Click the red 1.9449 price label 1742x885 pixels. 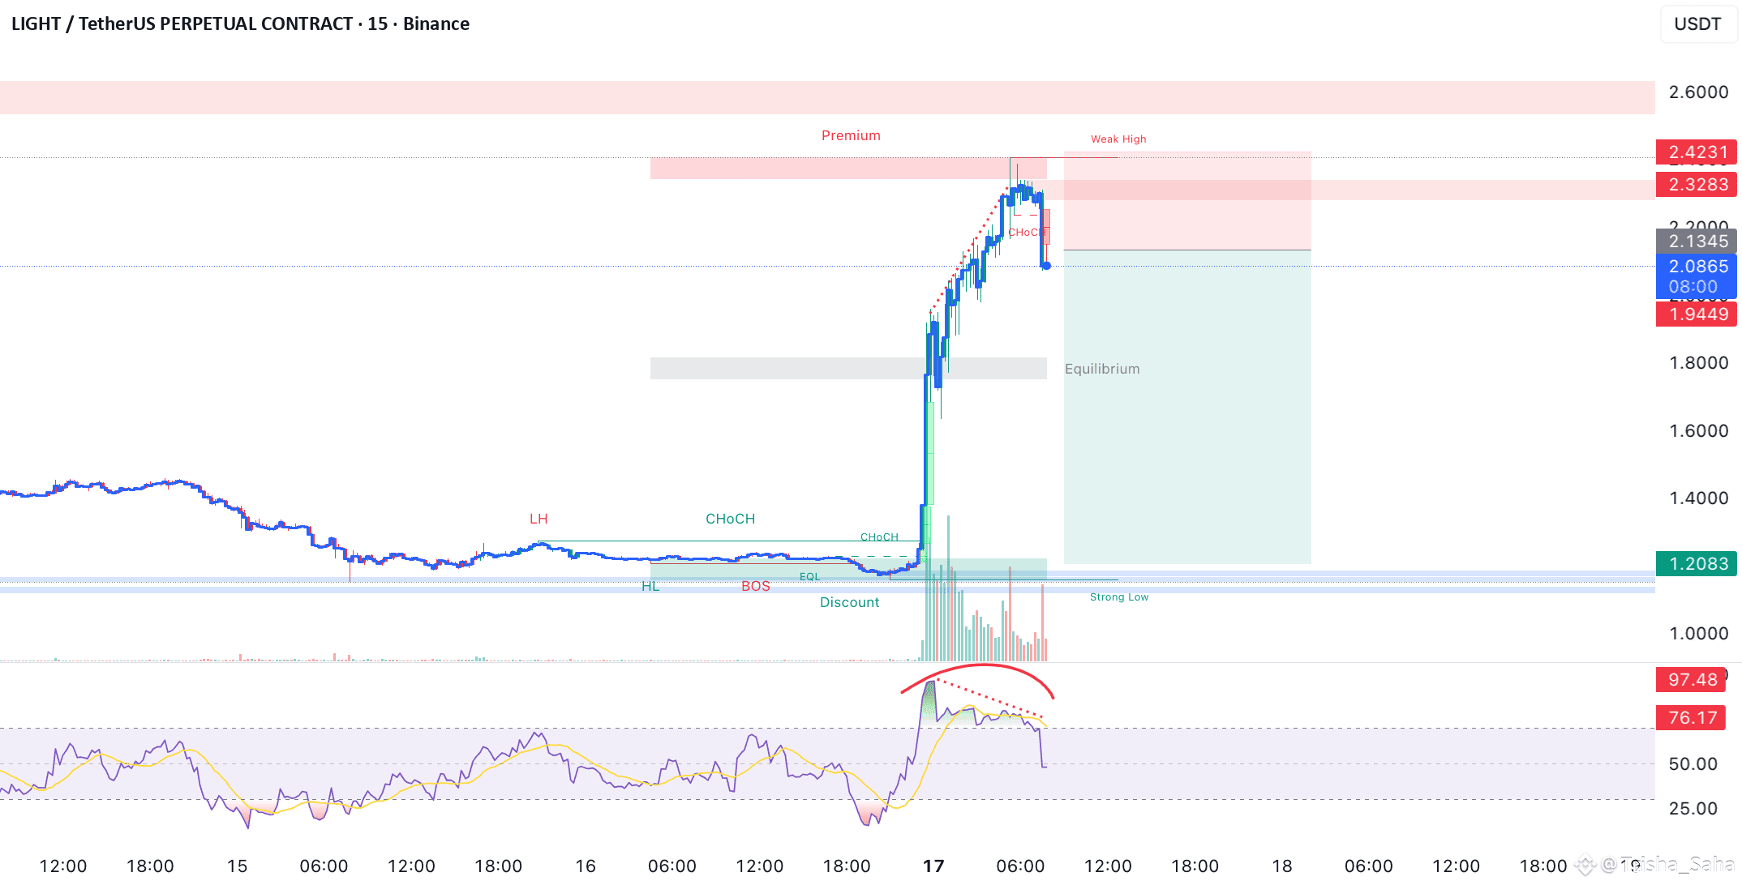(1697, 314)
